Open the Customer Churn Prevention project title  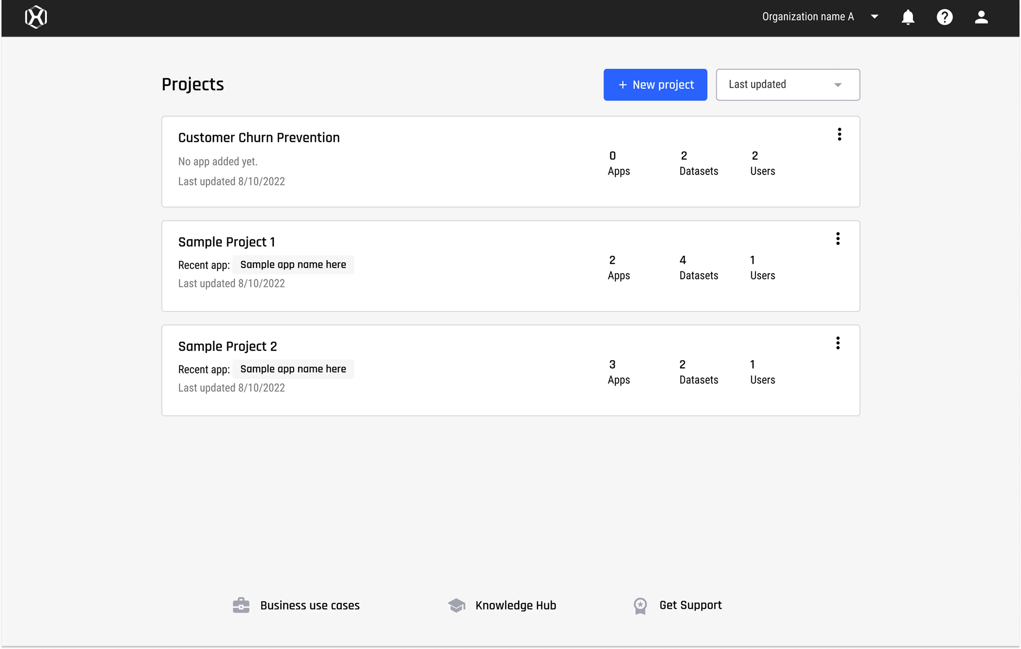[259, 137]
